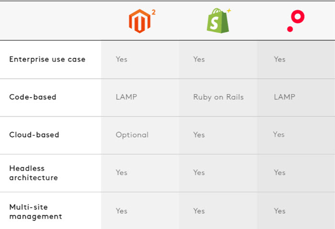Click the Ruby on Rails cell
Image resolution: width=335 pixels, height=229 pixels.
click(x=218, y=97)
